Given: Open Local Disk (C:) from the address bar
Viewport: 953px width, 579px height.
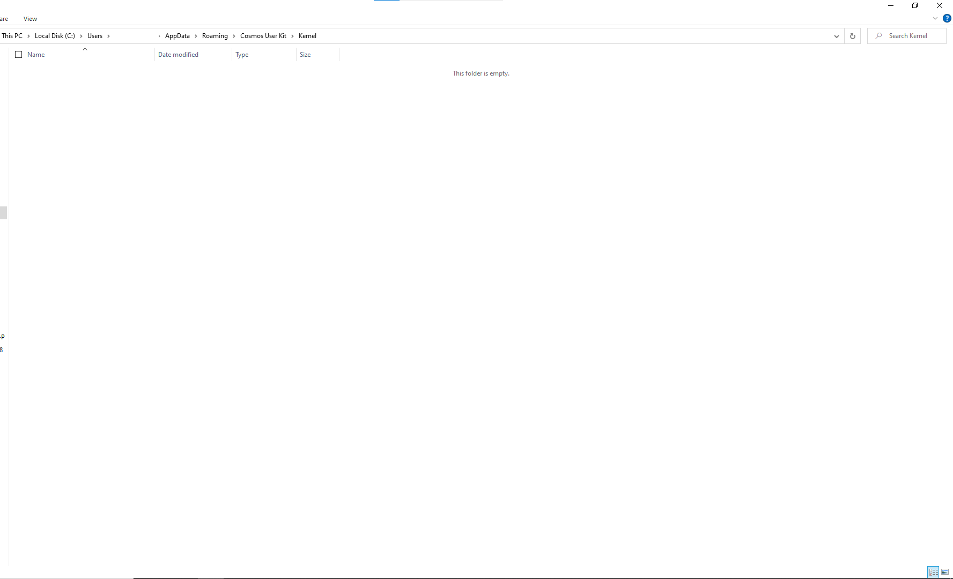Looking at the screenshot, I should pyautogui.click(x=54, y=36).
